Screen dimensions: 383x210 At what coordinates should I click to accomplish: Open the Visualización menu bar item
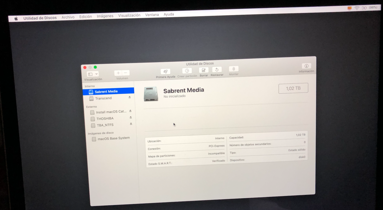[129, 15]
